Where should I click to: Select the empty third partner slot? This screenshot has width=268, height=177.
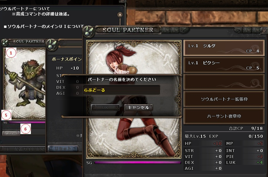tap(224, 82)
